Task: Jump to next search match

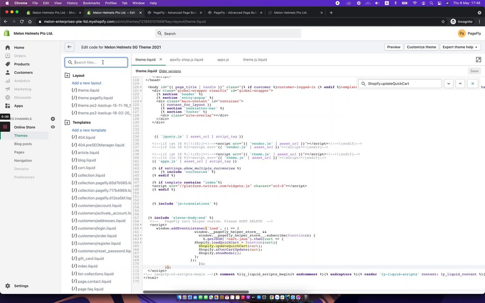Action: click(449, 84)
